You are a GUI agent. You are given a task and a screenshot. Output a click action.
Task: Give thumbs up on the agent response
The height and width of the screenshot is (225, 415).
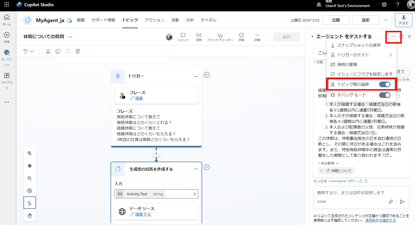tap(360, 181)
